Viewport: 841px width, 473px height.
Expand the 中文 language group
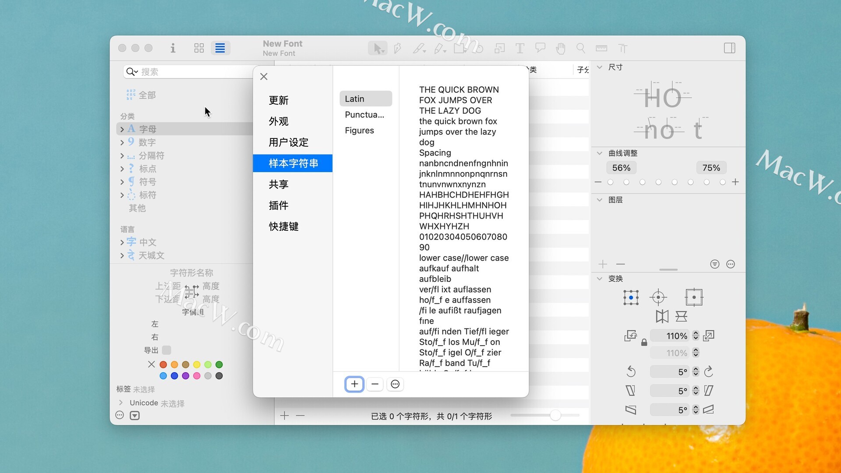[x=122, y=242]
